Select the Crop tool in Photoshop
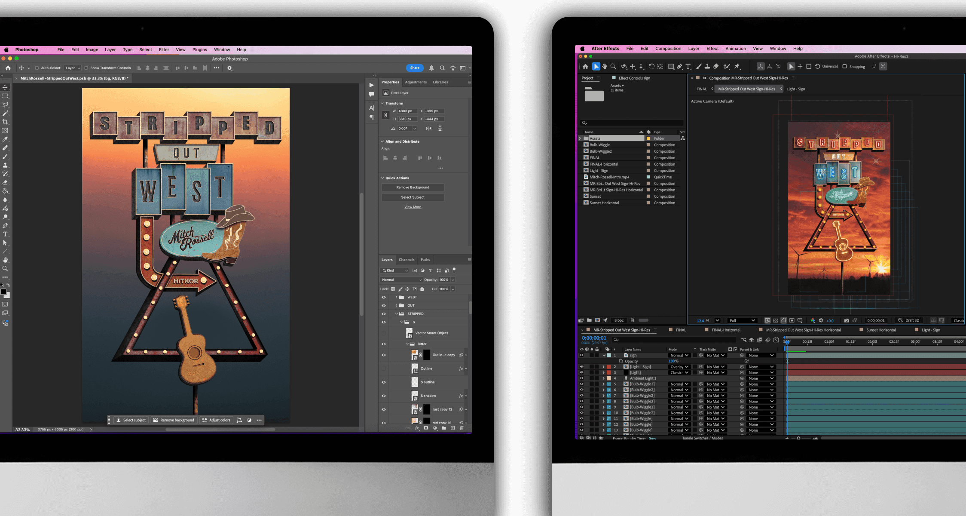The image size is (966, 516). coord(5,122)
